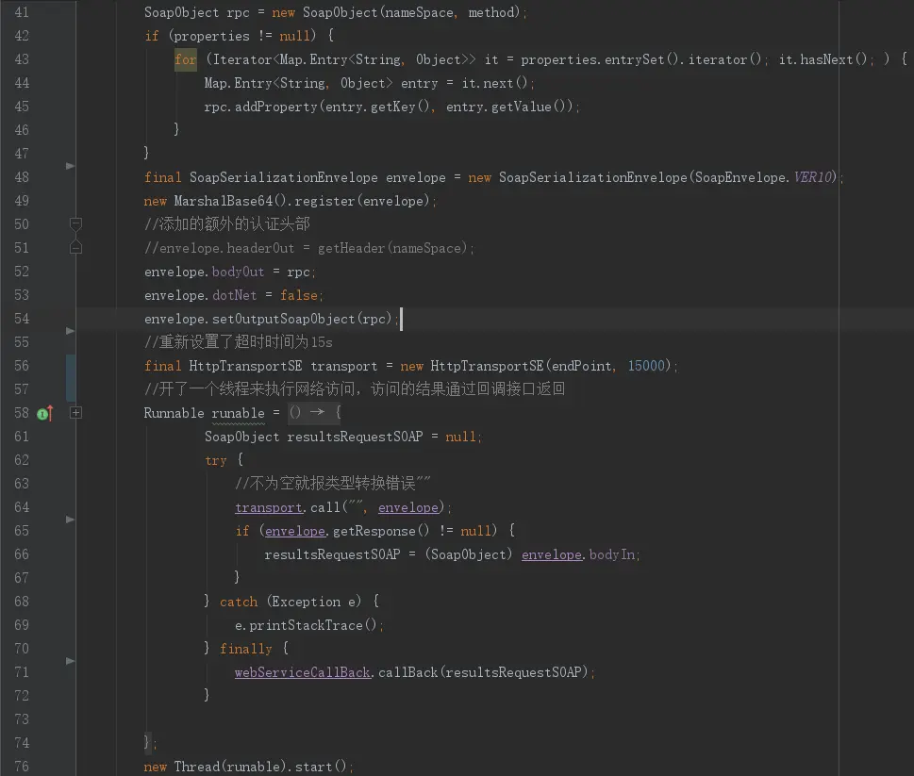Click the finally keyword

246,649
